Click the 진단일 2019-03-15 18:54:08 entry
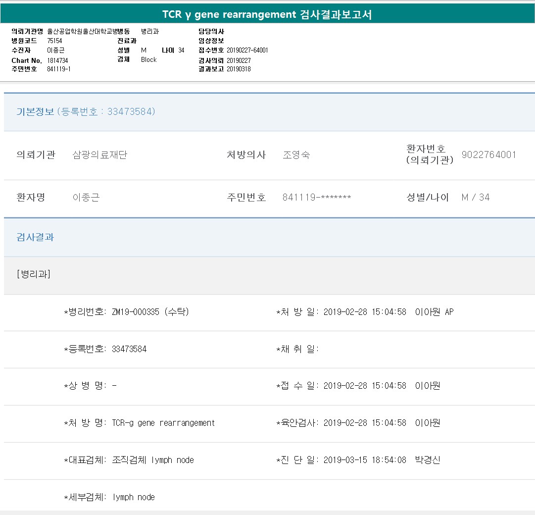Viewport: 535px width, 515px height. tap(358, 460)
